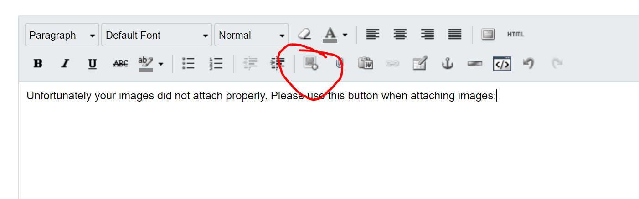Image resolution: width=639 pixels, height=199 pixels.
Task: Click the eraser remove formatting icon
Action: [x=304, y=35]
